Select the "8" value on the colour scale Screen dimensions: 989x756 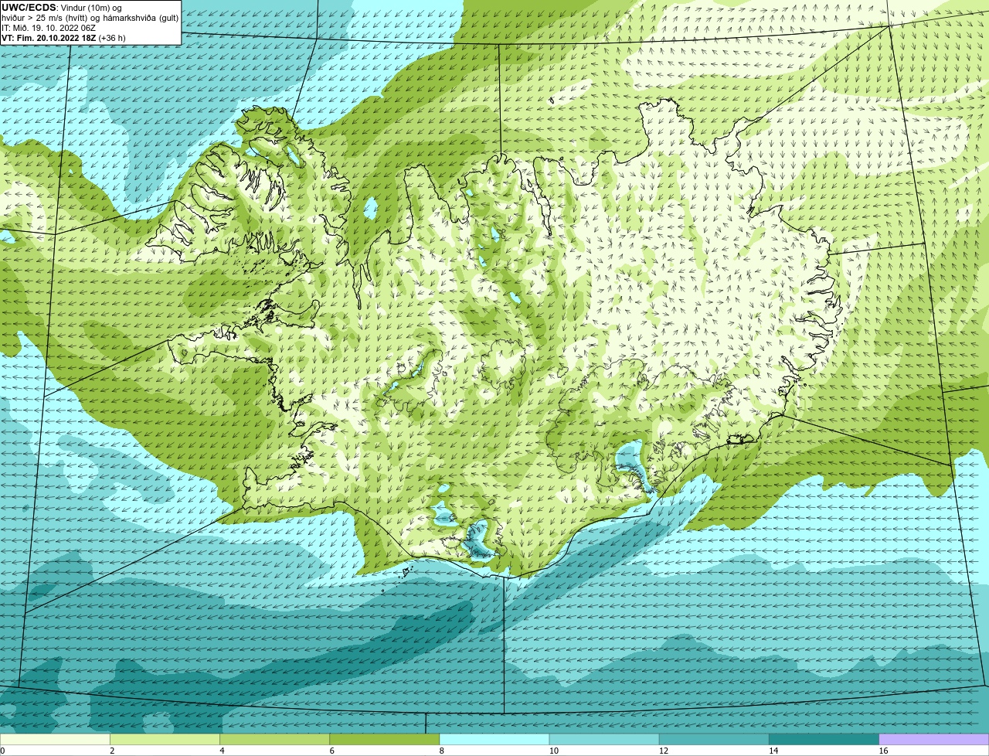442,751
